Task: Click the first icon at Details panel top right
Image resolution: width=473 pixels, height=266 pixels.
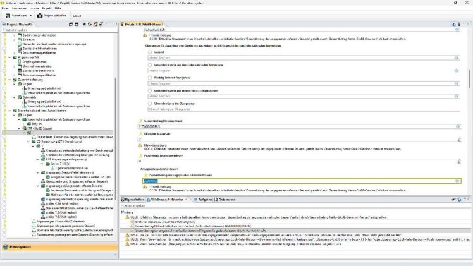Action: coord(453,25)
